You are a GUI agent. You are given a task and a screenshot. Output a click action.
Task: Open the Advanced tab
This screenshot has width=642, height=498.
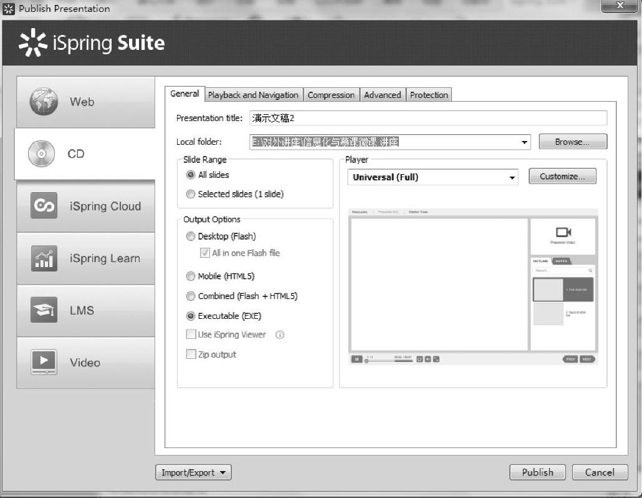pos(383,95)
